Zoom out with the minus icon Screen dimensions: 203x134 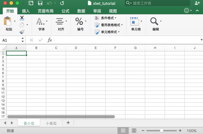tap(143, 131)
